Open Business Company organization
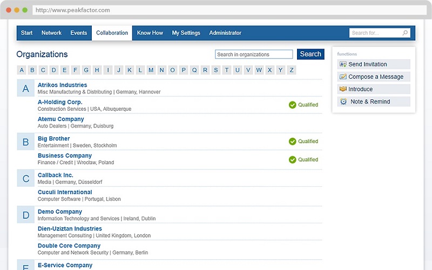Screen dimensions: 432x270 [65, 156]
